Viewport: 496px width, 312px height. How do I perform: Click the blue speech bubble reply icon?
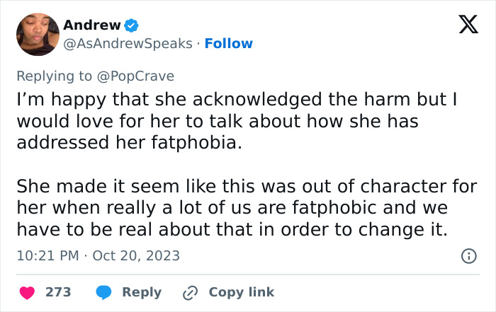(x=103, y=292)
